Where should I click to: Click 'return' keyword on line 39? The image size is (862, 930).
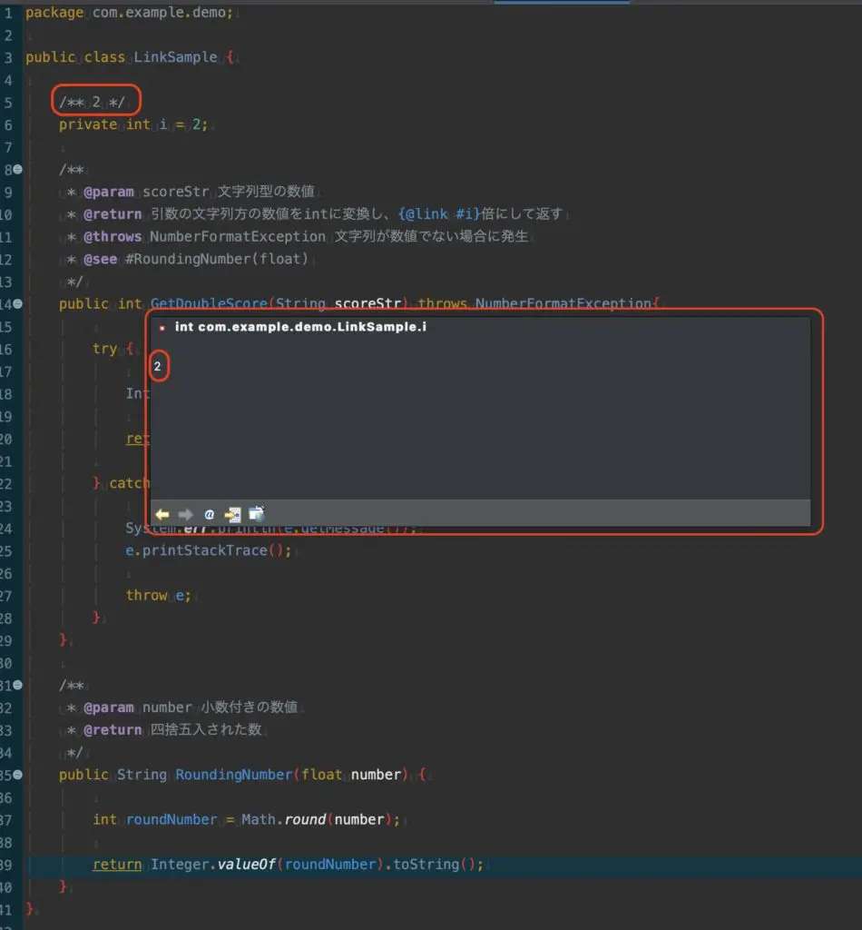tap(117, 865)
